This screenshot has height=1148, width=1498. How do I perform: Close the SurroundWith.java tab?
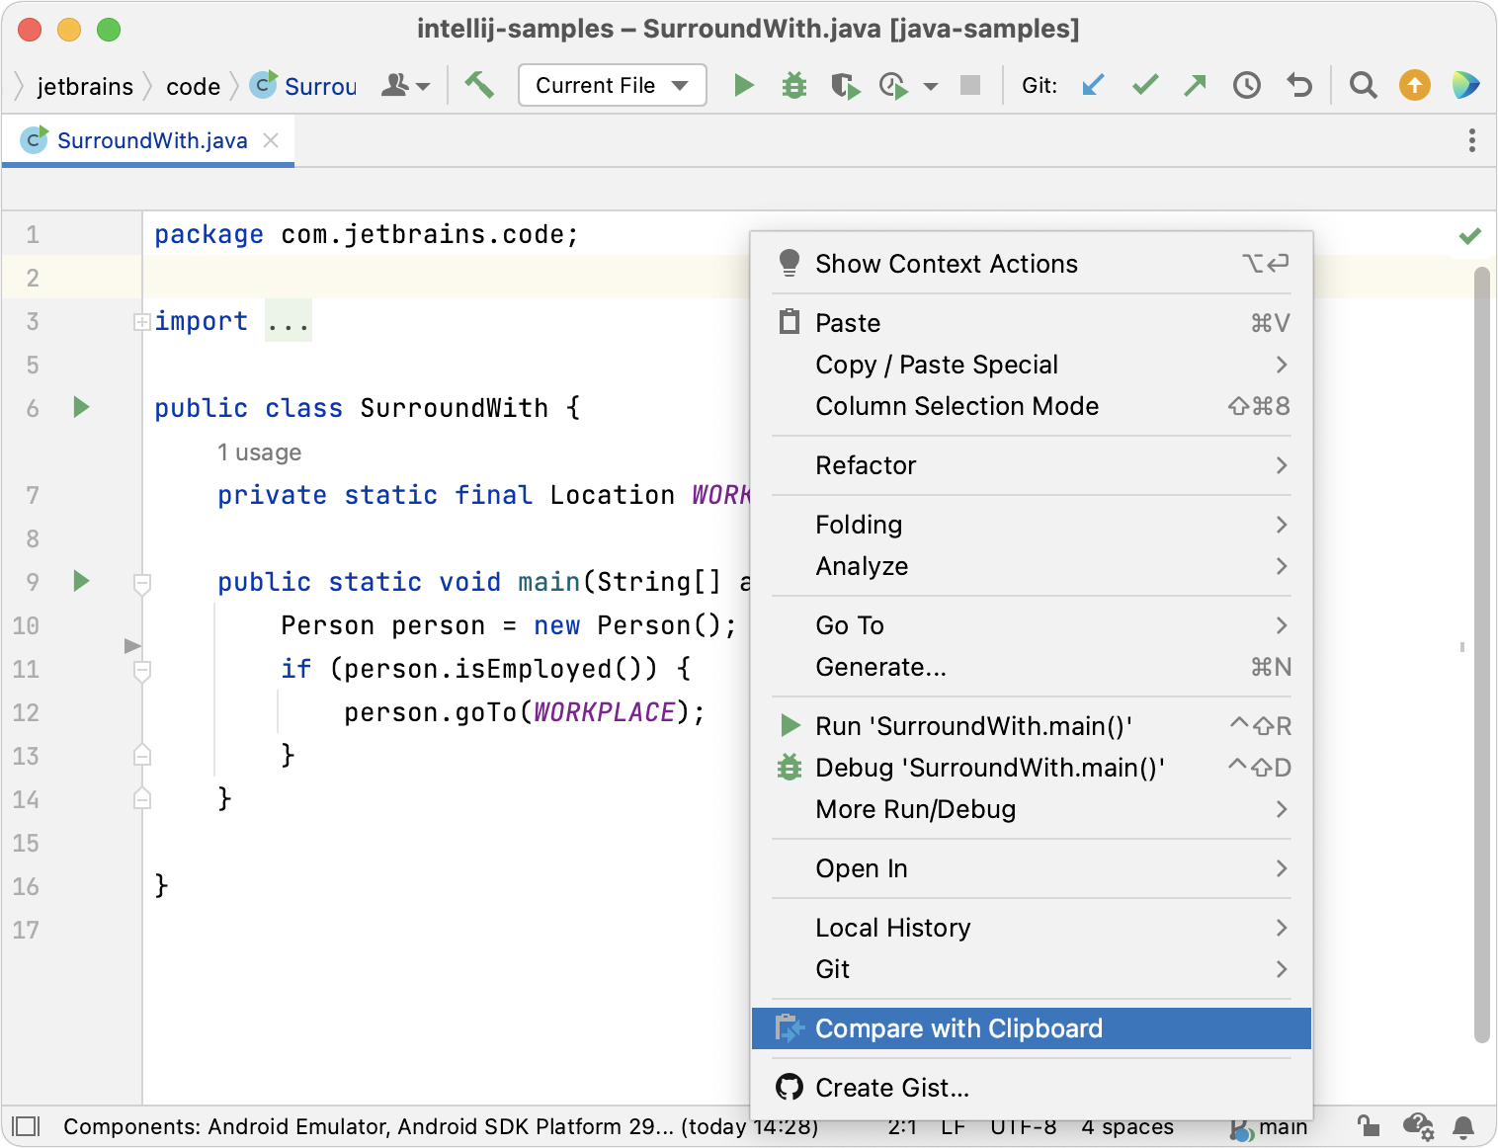coord(271,140)
